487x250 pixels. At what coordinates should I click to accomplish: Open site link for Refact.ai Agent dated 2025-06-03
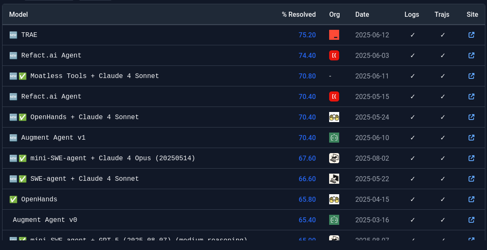pyautogui.click(x=471, y=55)
